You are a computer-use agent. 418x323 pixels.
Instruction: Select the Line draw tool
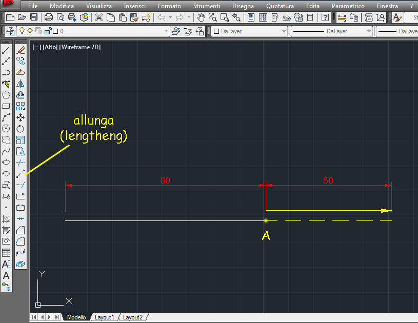tap(6, 50)
